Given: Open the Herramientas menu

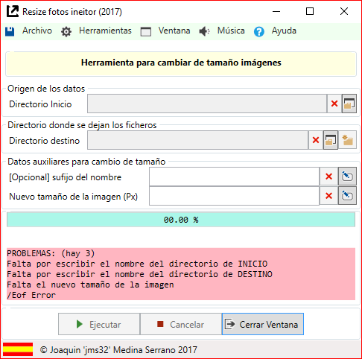Looking at the screenshot, I should 105,31.
